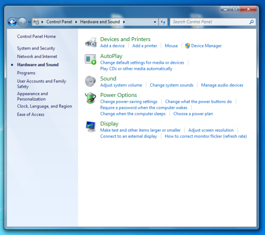Open the address bar history dropdown
This screenshot has width=265, height=235.
pyautogui.click(x=155, y=22)
